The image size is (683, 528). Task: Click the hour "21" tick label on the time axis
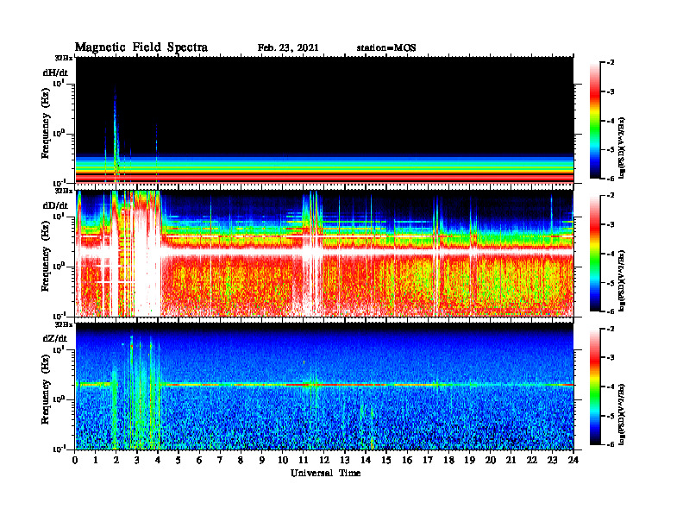[x=511, y=460]
